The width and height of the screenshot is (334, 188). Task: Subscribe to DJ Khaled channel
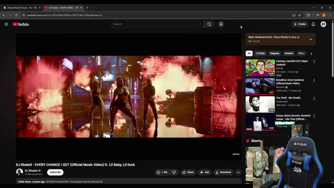(55, 172)
